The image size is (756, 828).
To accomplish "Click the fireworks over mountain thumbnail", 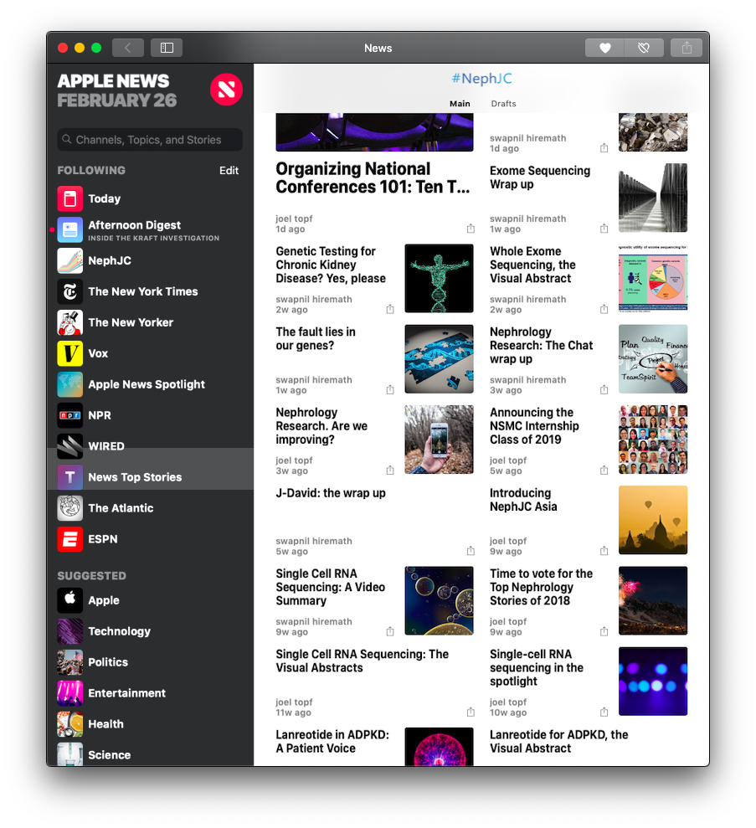I will 653,600.
